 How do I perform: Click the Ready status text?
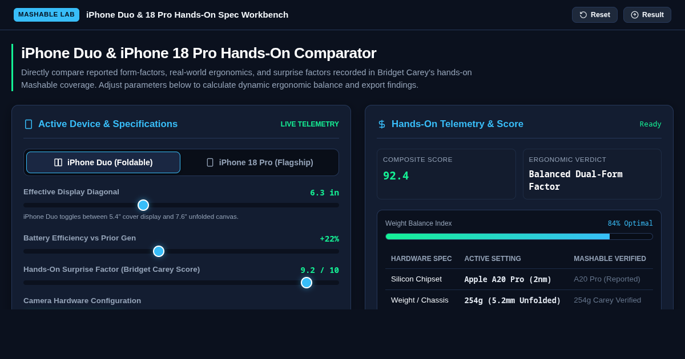(651, 124)
